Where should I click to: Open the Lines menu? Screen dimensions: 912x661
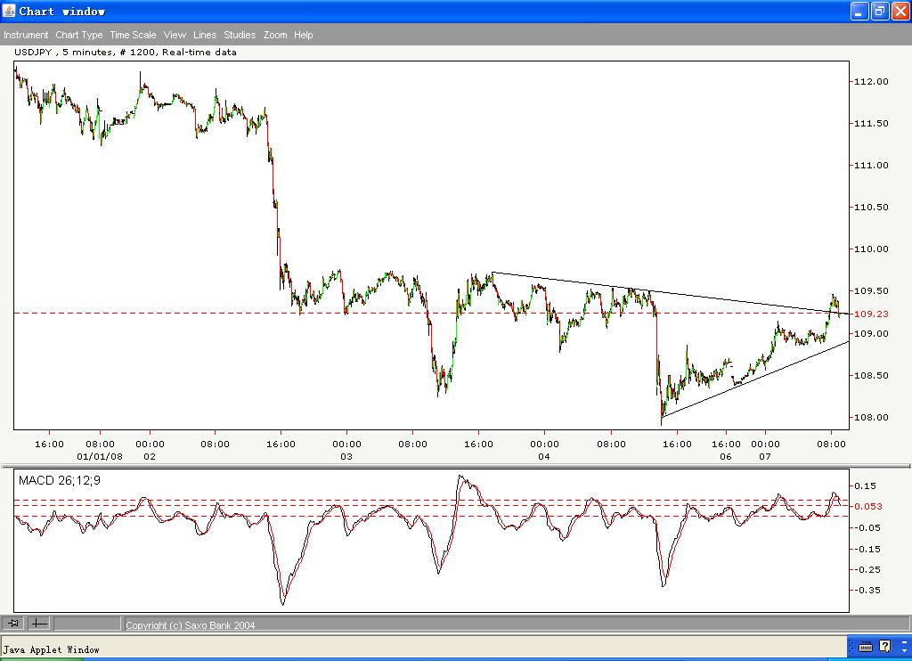tap(205, 35)
